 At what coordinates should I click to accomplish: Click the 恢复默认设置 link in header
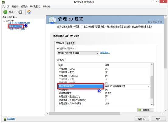click(x=155, y=22)
